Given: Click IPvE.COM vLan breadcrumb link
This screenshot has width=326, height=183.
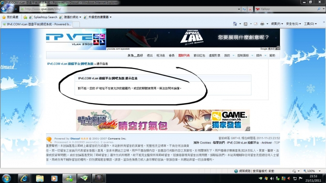Looking at the screenshot, I should [70, 64].
